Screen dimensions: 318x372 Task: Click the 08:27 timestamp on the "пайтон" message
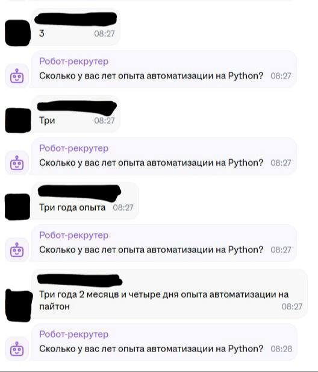(291, 306)
